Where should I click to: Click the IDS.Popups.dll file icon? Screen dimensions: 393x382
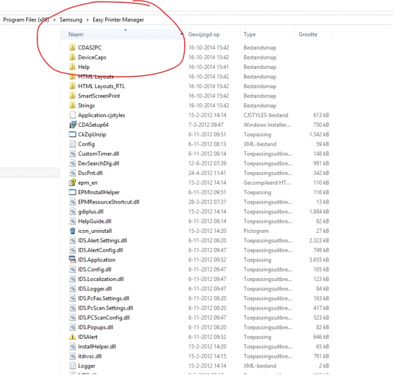tap(72, 327)
